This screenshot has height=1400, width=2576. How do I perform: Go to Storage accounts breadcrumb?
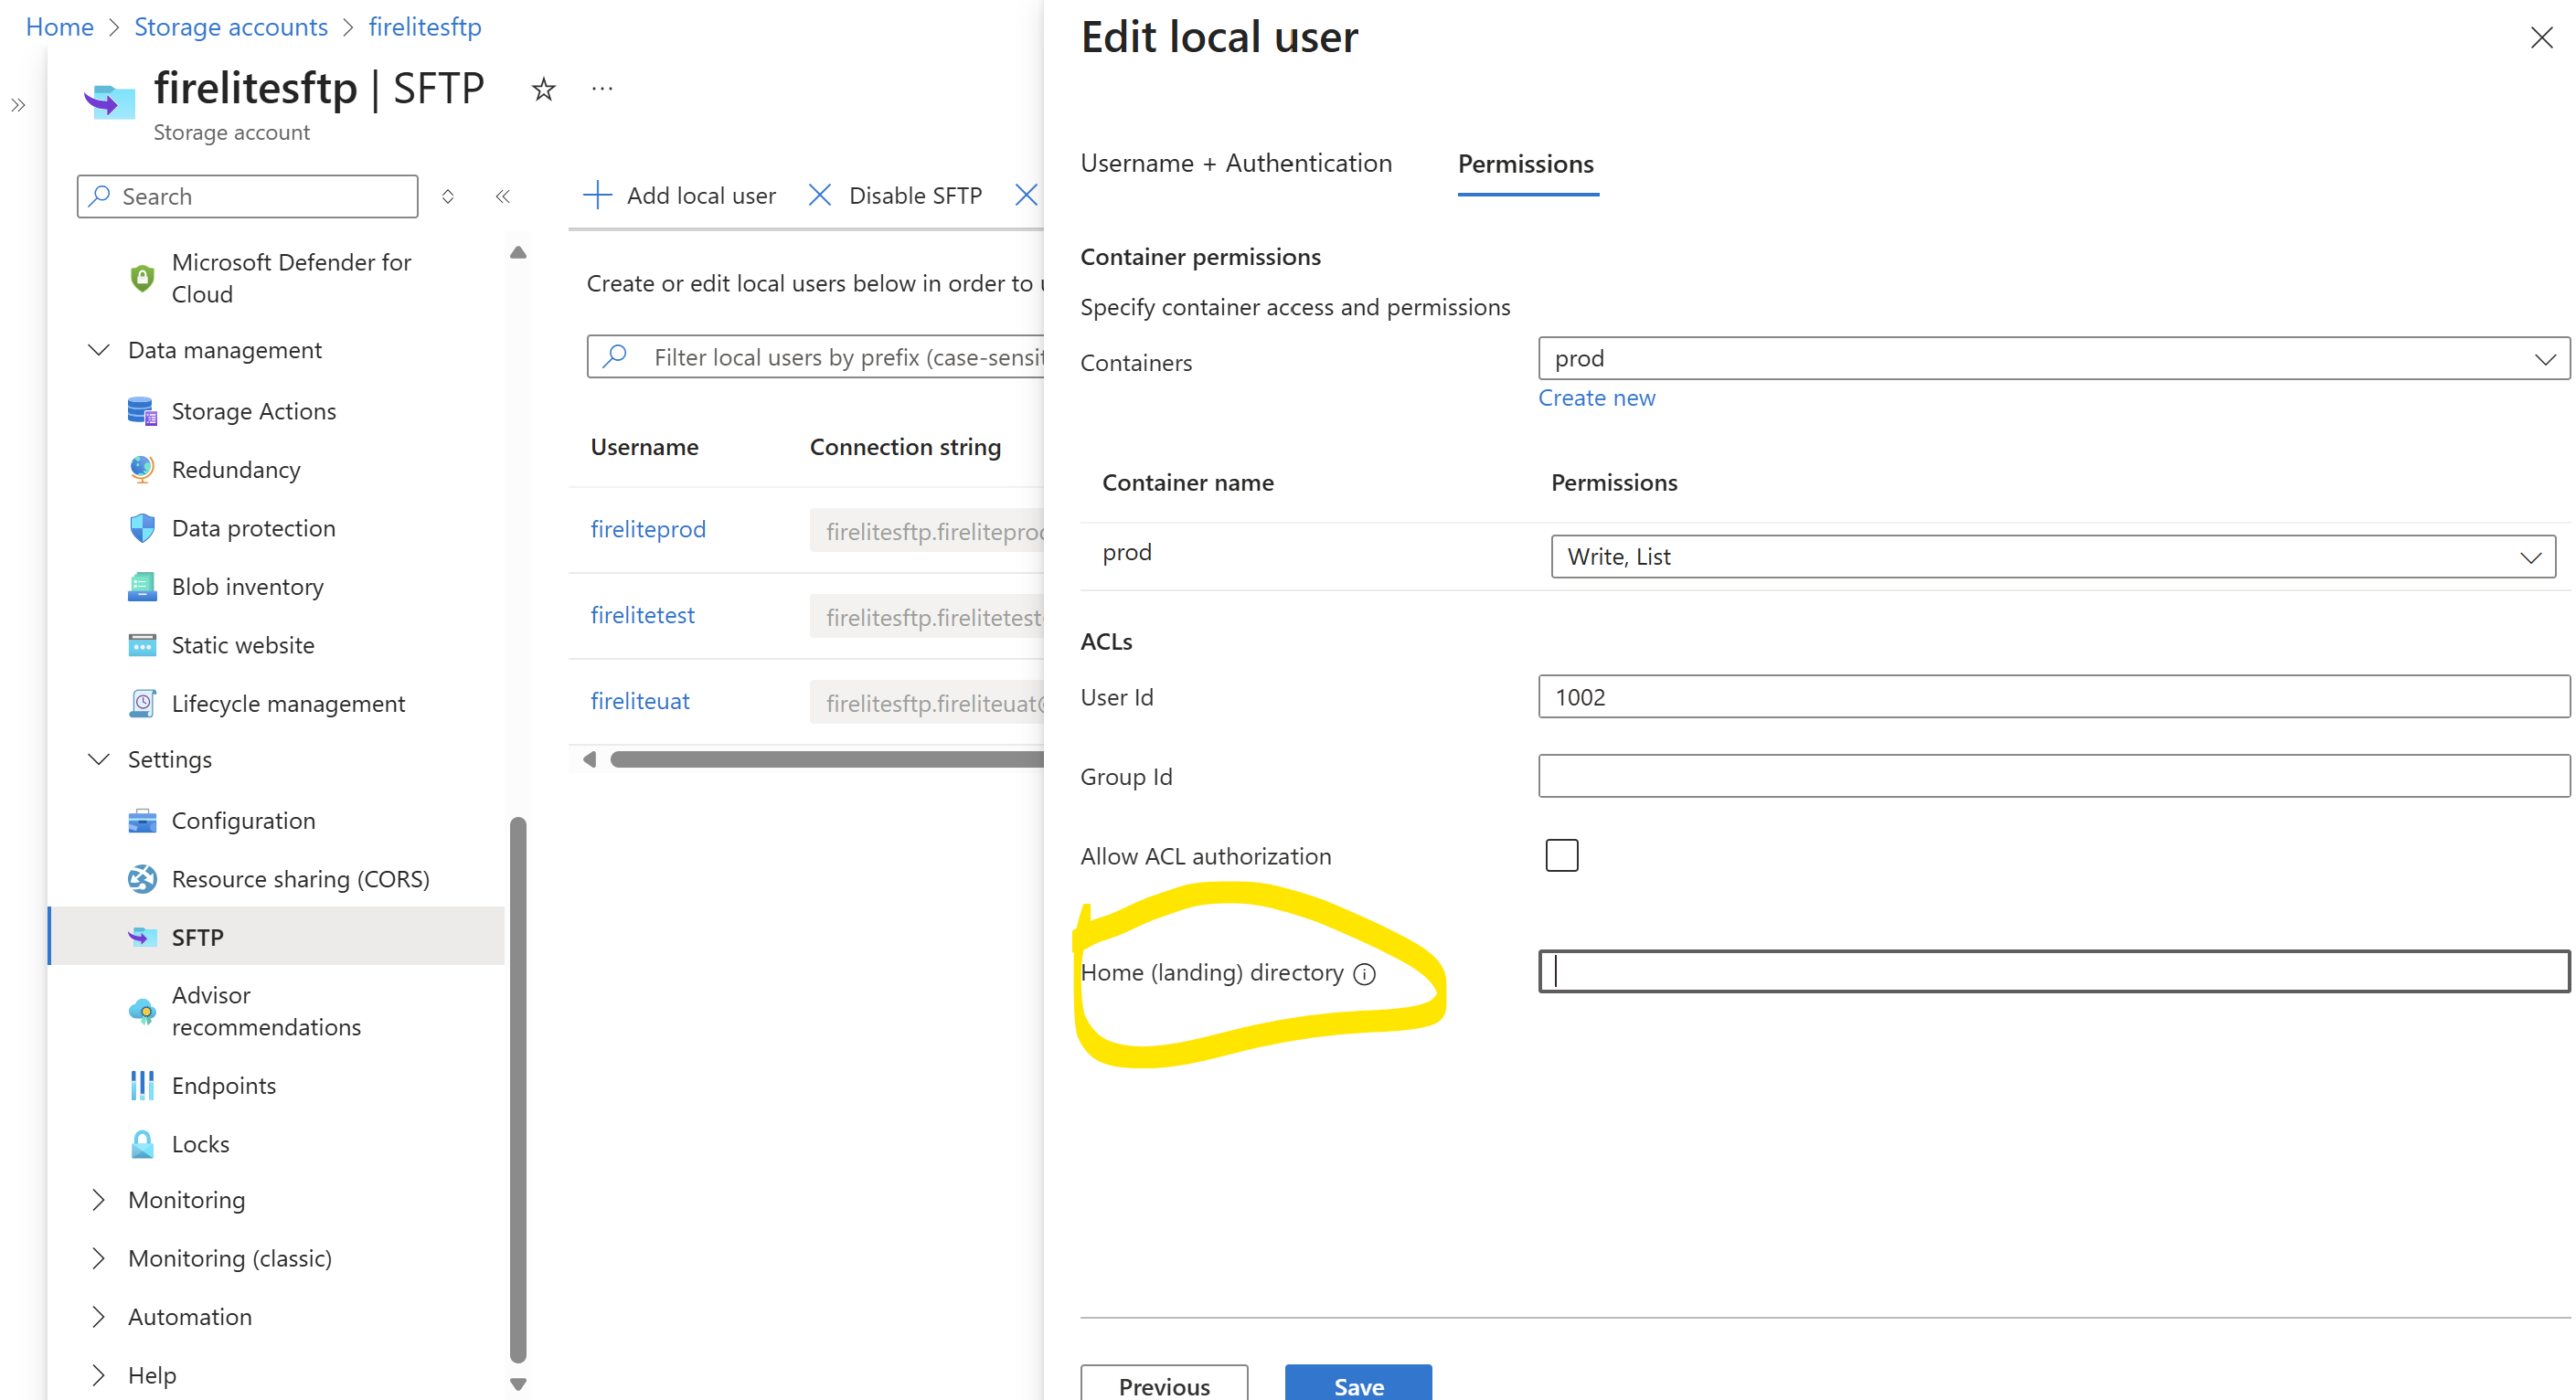coord(231,27)
